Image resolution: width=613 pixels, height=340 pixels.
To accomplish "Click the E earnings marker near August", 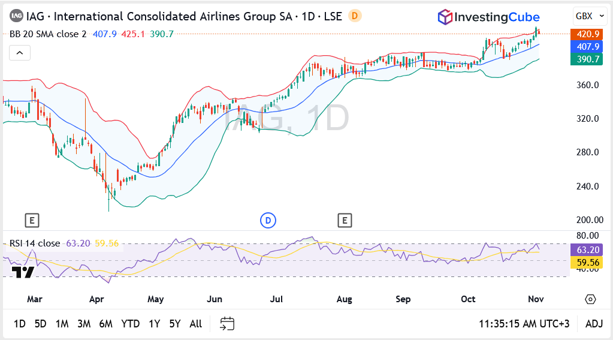I will [x=344, y=221].
